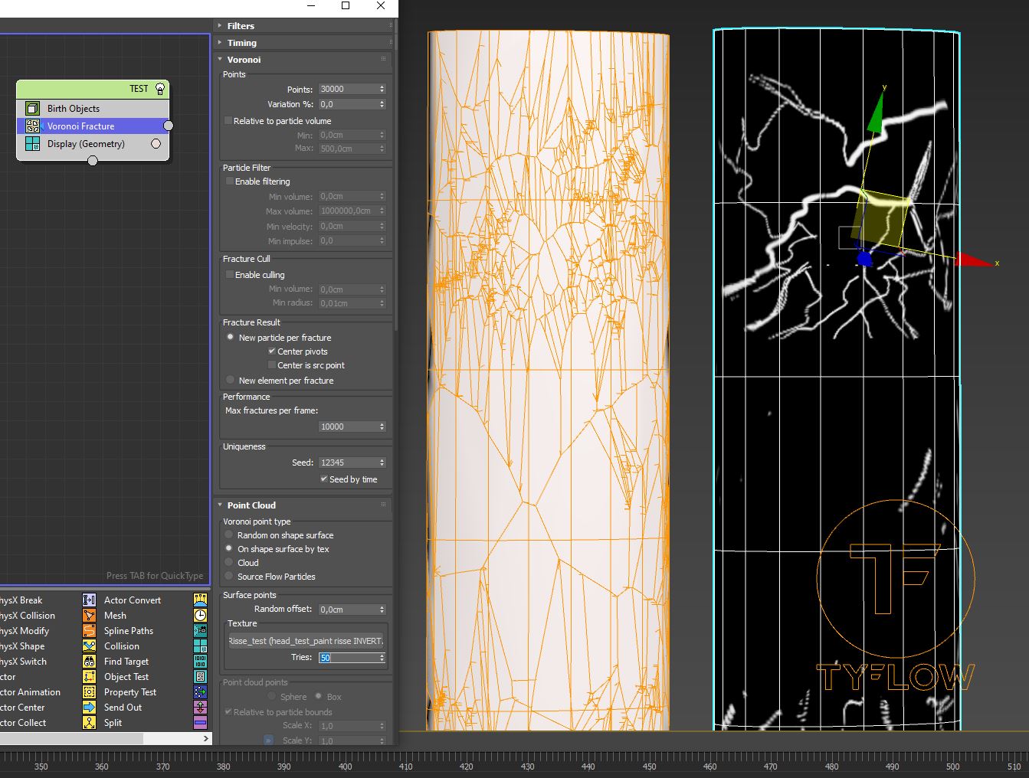Viewport: 1029px width, 778px height.
Task: Click the Collision operator icon
Action: pyautogui.click(x=89, y=646)
